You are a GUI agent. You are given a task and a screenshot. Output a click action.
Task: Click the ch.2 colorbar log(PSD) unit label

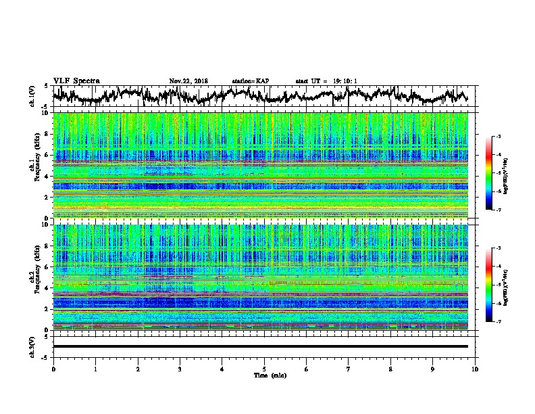(x=505, y=287)
